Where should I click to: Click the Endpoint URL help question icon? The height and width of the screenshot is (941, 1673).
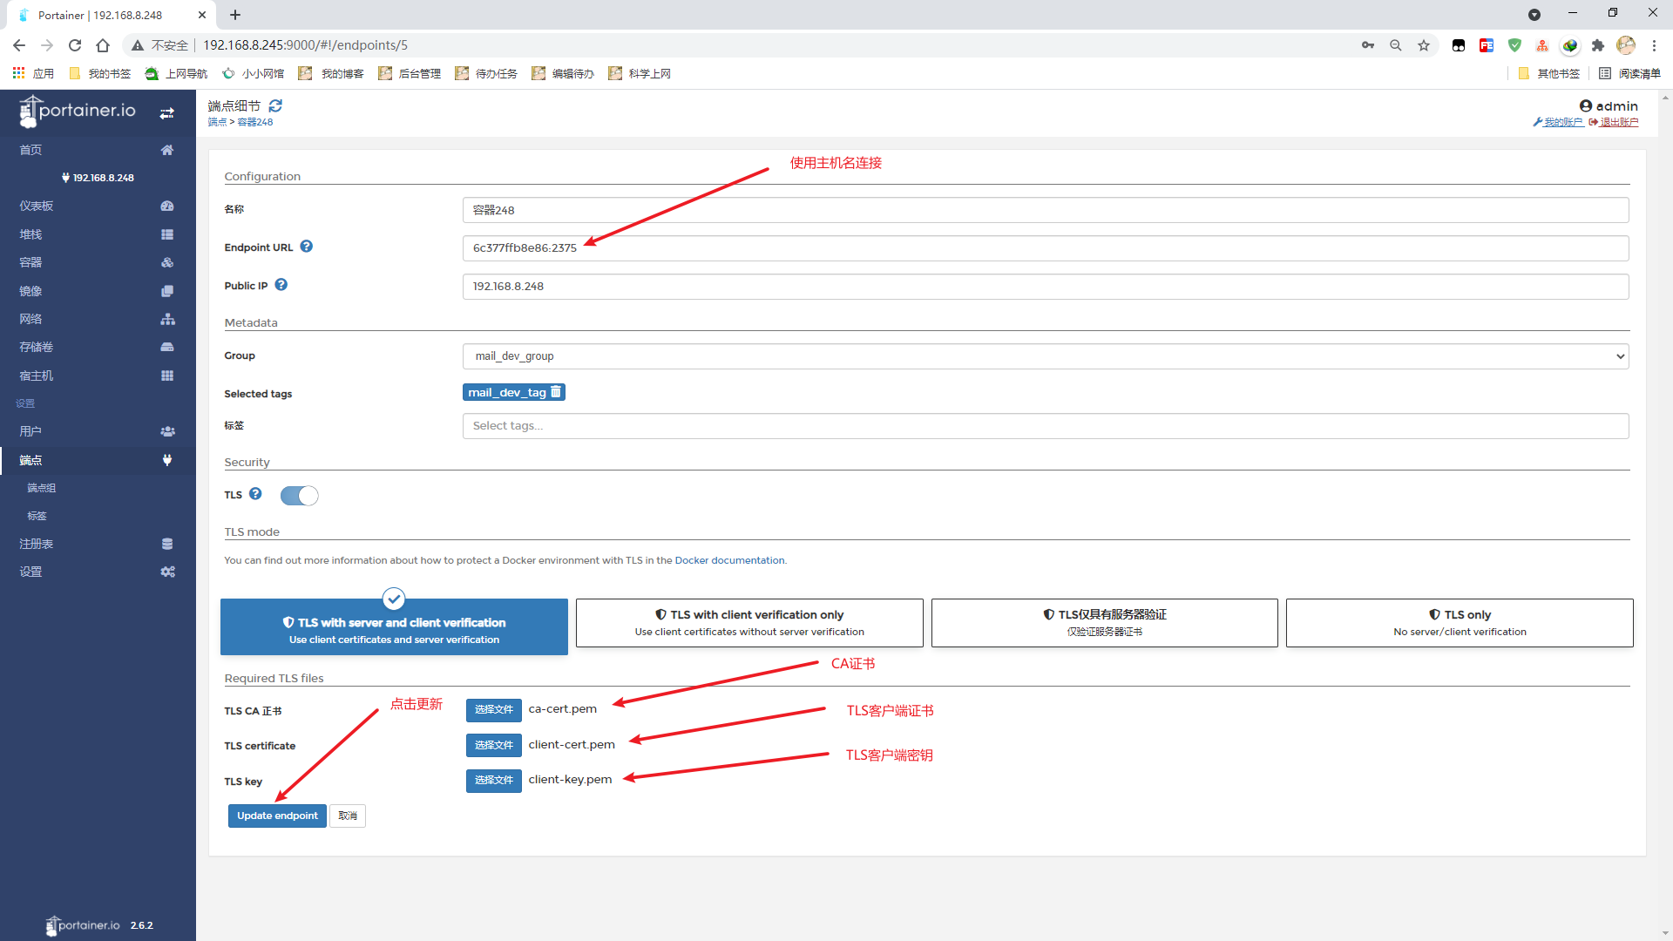click(x=306, y=247)
